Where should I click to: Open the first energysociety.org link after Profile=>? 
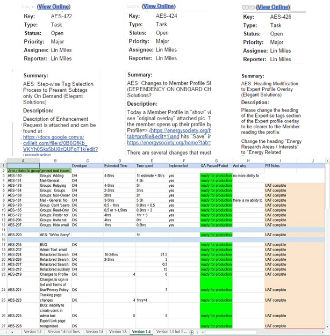[x=169, y=134]
